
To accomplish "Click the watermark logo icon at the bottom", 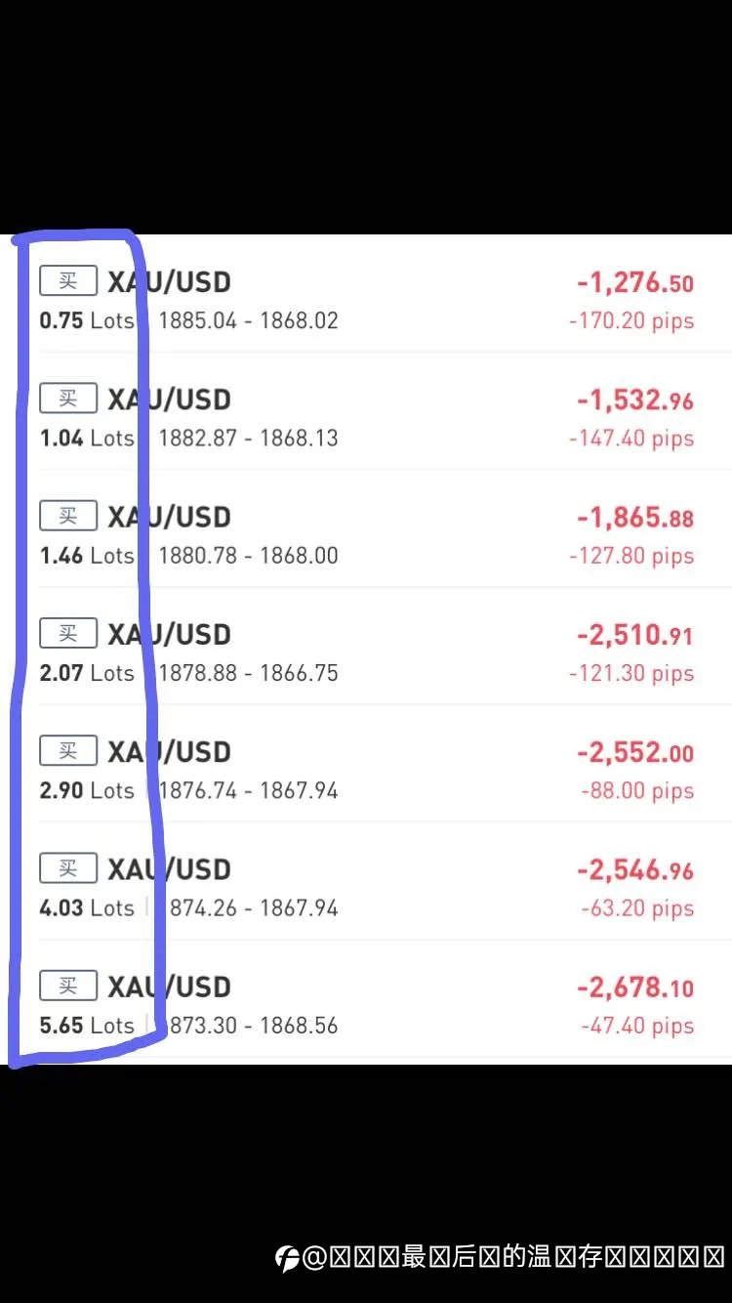I will (287, 1258).
